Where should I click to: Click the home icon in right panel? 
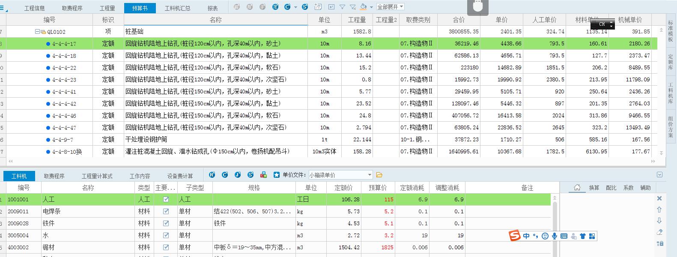tap(577, 188)
